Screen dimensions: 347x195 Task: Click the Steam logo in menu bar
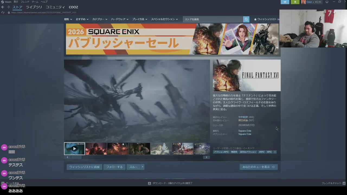2,2
